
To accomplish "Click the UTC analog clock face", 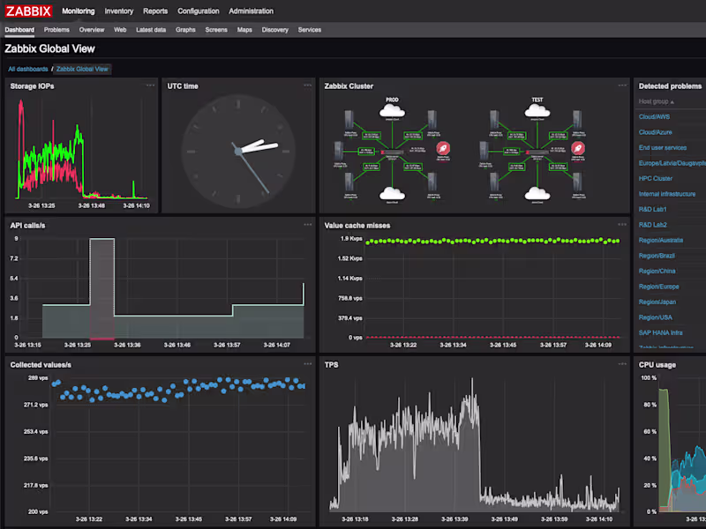I will (238, 152).
